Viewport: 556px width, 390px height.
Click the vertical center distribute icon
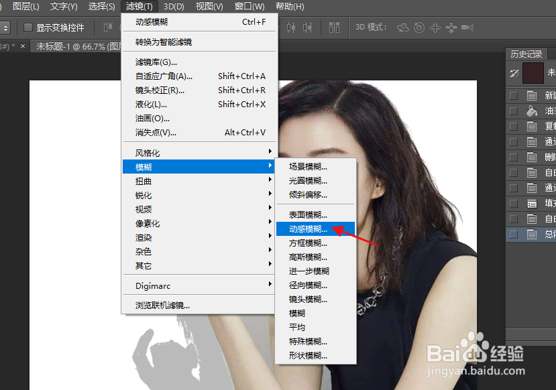pos(291,27)
